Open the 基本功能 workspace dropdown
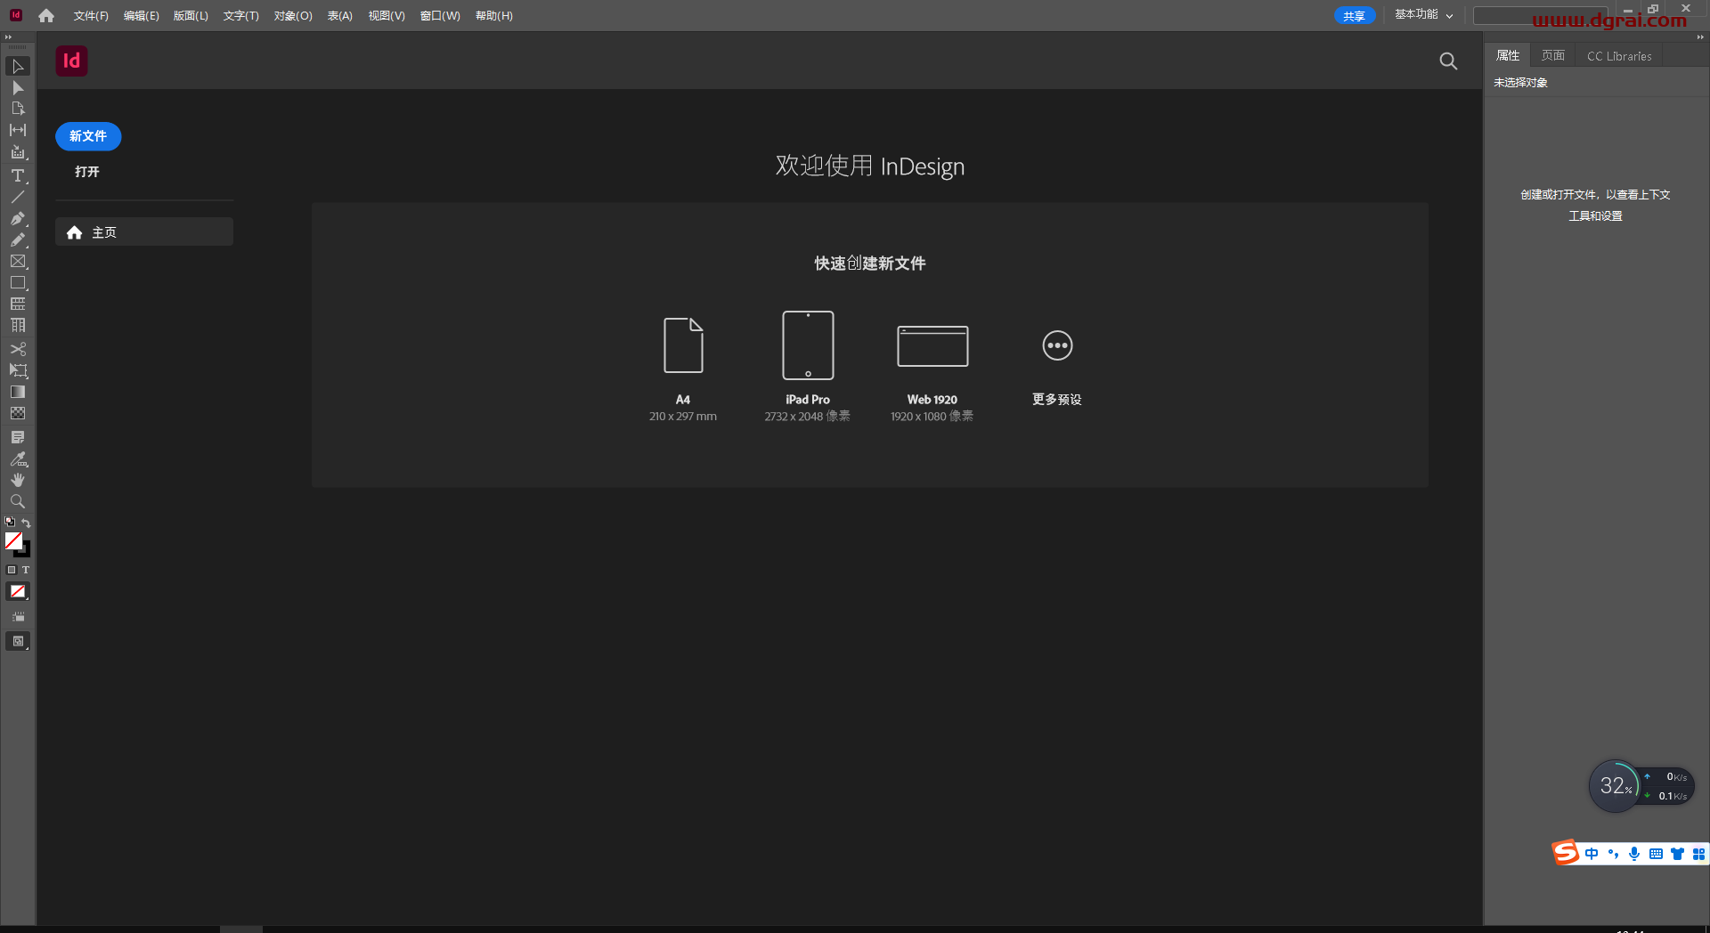Image resolution: width=1710 pixels, height=933 pixels. coord(1421,15)
